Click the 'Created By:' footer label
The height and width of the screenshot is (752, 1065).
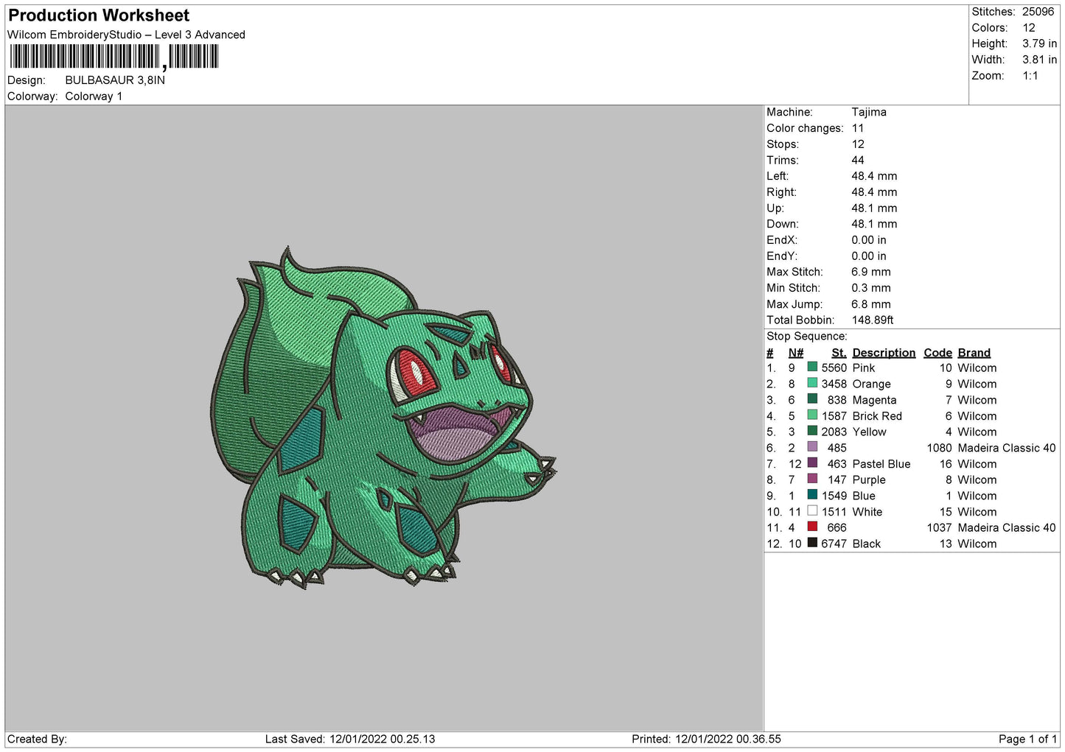(37, 739)
